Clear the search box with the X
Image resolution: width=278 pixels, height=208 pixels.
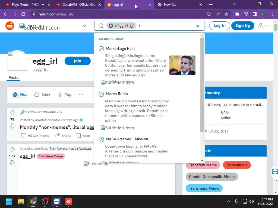coord(198,26)
